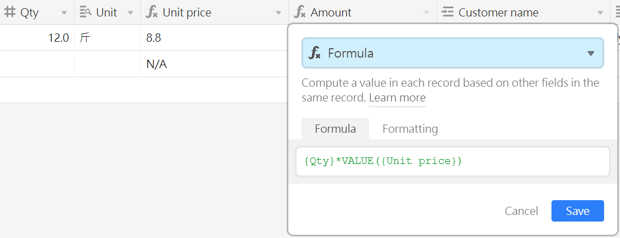Select the Formula tab

tap(335, 129)
